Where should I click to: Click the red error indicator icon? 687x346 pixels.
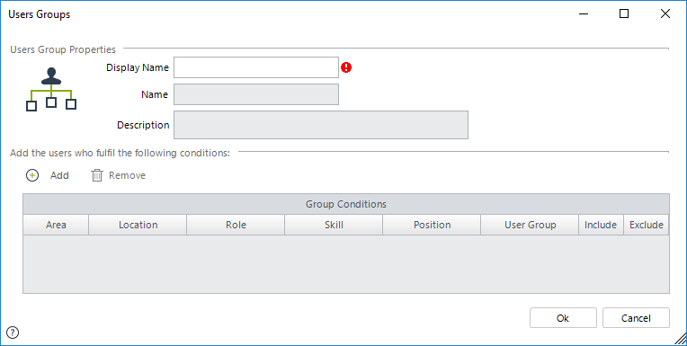(x=346, y=67)
